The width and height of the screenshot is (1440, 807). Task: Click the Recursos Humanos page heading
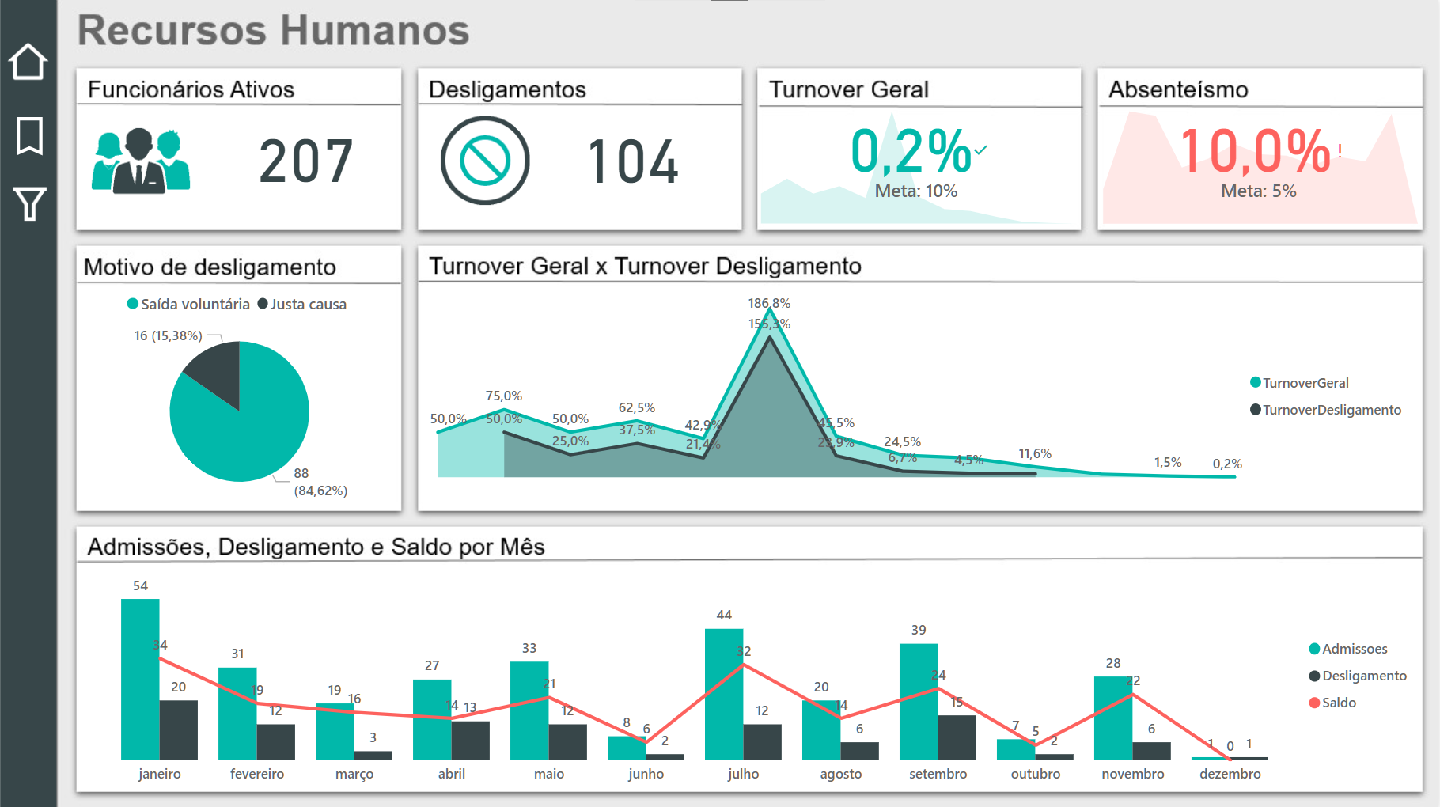pos(273,31)
